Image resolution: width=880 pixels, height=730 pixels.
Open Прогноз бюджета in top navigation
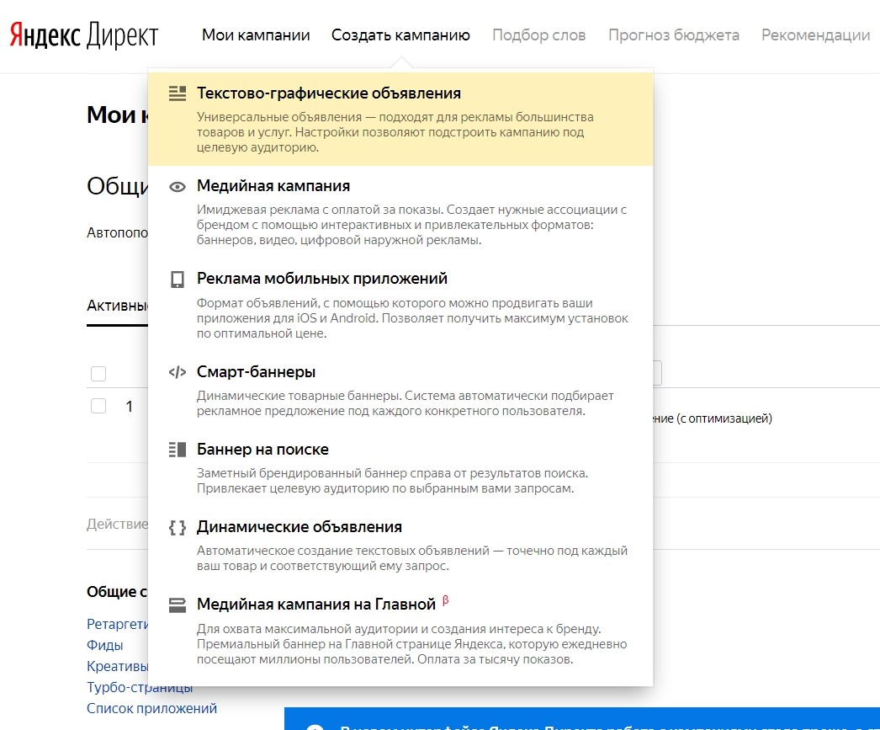[x=673, y=35]
